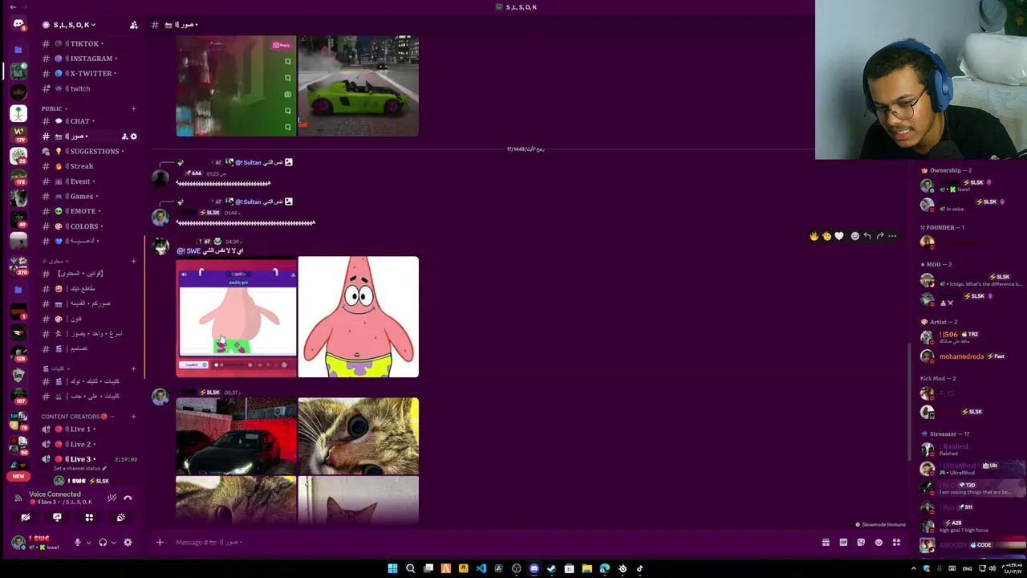Reply to the hovered message

click(867, 236)
